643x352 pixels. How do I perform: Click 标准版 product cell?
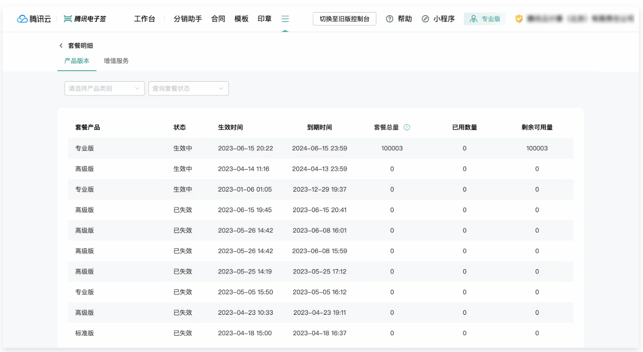(84, 333)
